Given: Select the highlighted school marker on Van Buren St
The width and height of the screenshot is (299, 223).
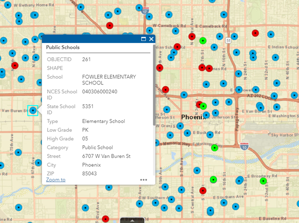Looking at the screenshot, I should (33, 110).
